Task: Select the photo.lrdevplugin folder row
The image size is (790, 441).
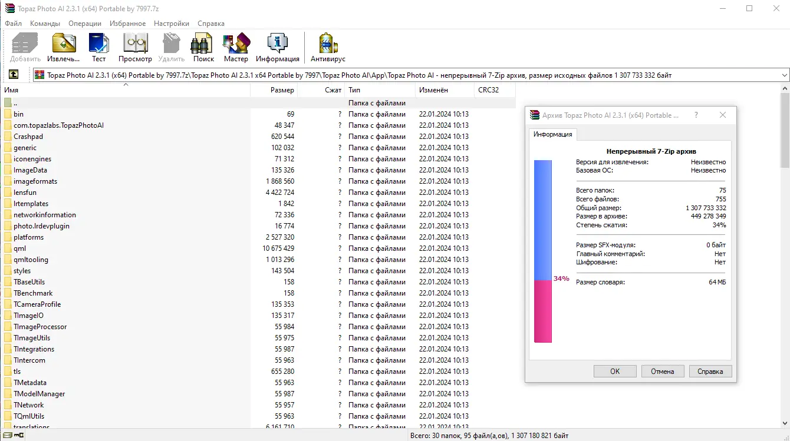Action: pos(258,226)
